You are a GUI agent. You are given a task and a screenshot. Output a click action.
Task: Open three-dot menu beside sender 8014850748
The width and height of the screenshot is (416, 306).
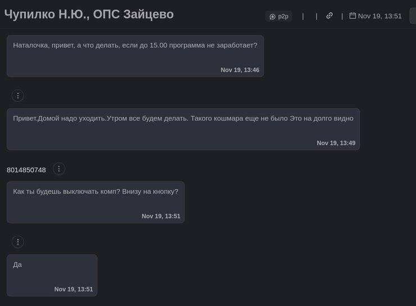59,169
